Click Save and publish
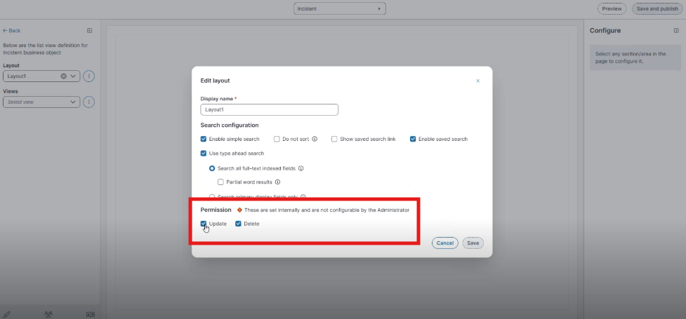 tap(657, 8)
